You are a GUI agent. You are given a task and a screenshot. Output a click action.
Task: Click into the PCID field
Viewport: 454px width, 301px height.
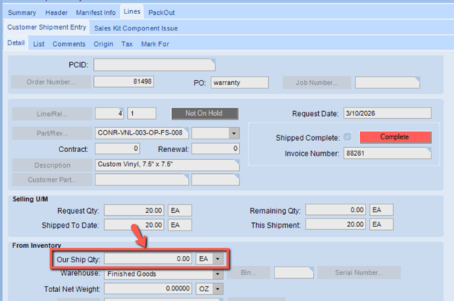click(155, 65)
